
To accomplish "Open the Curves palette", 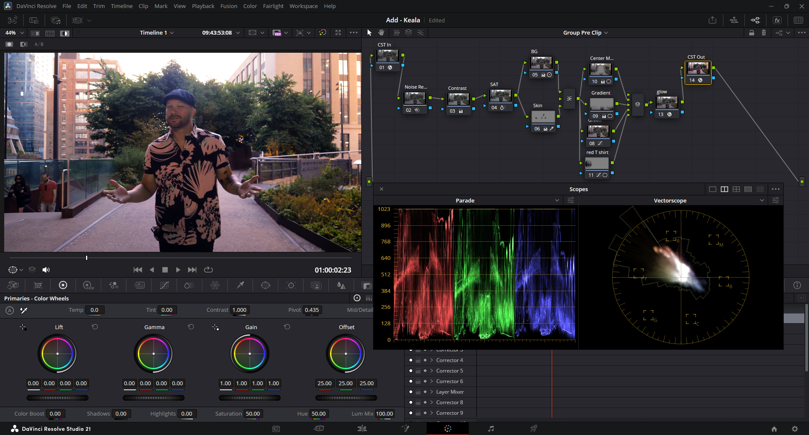I will tap(164, 286).
